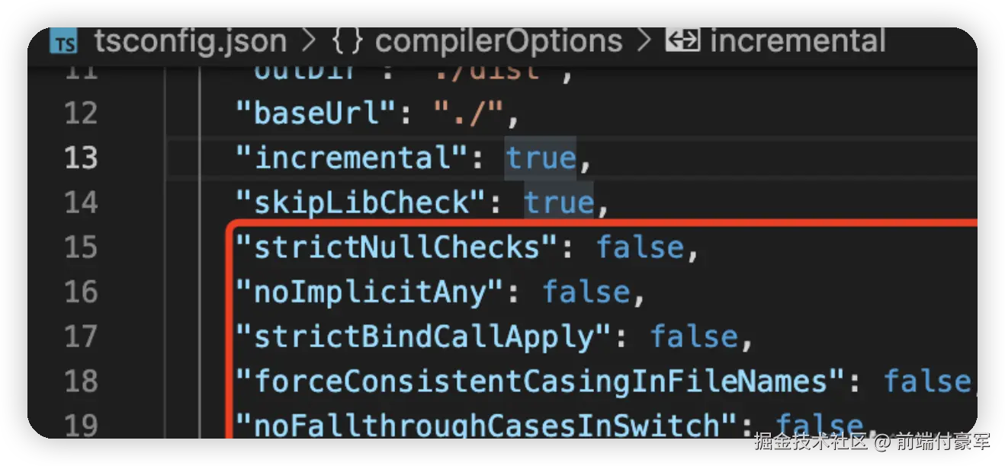Expand chevron after compilerOptions breadcrumb
The image size is (1005, 466).
tap(644, 41)
